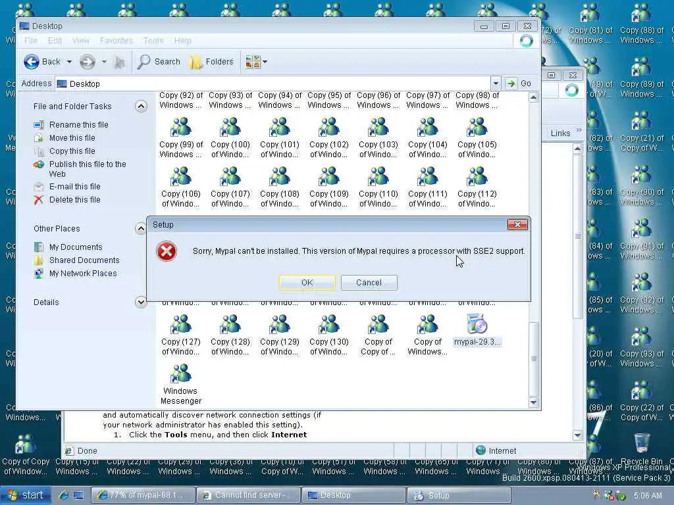Expand the Address bar dropdown

coord(496,84)
